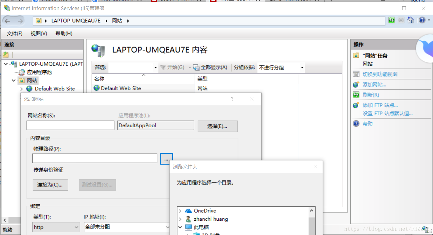Image resolution: width=433 pixels, height=235 pixels.
Task: Click the globe icon beside 添加 FTP 站点...
Action: [356, 105]
